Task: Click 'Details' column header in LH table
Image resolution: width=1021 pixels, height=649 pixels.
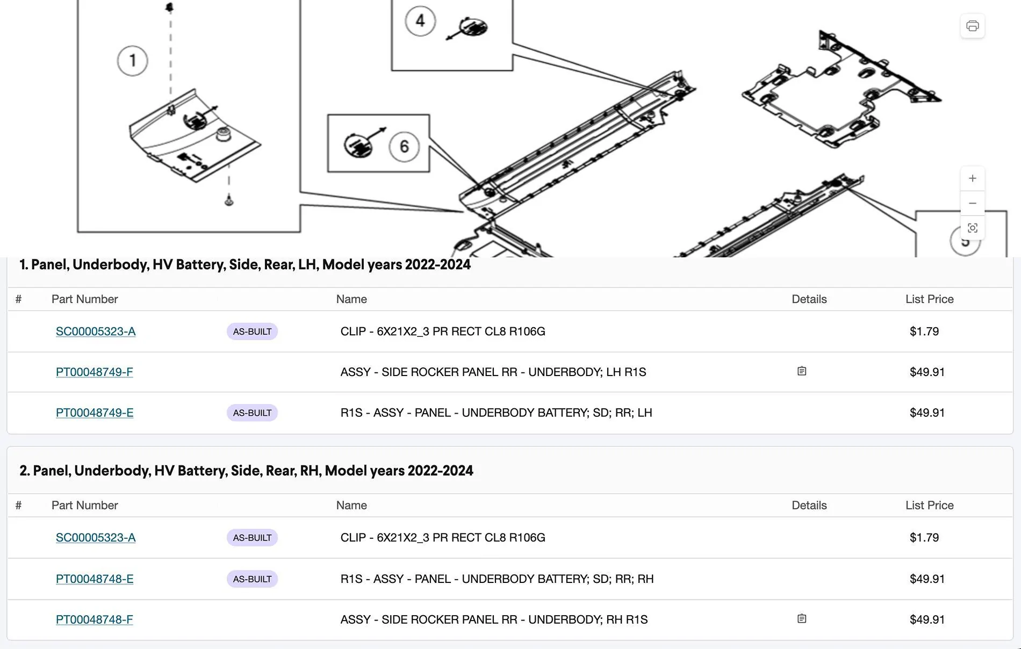Action: 809,299
